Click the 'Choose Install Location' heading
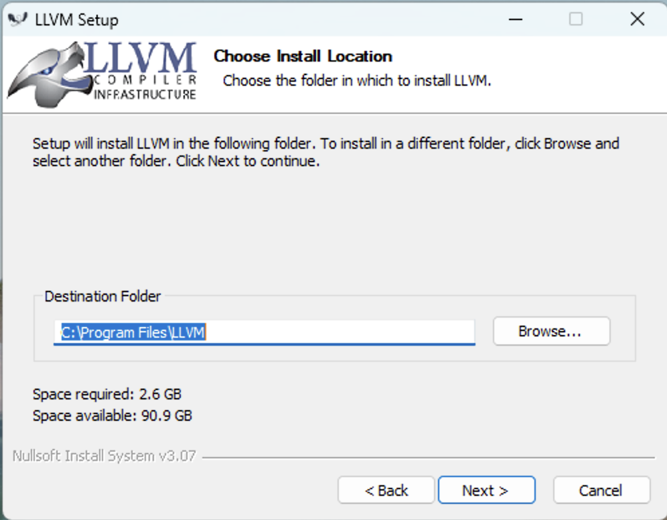The height and width of the screenshot is (520, 667). tap(303, 56)
